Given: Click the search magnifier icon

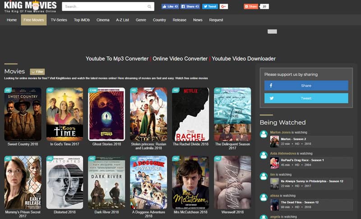Looking at the screenshot, I should 149,7.
